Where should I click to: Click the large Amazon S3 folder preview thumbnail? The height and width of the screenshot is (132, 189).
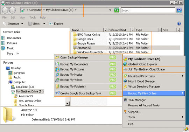(x=9, y=115)
